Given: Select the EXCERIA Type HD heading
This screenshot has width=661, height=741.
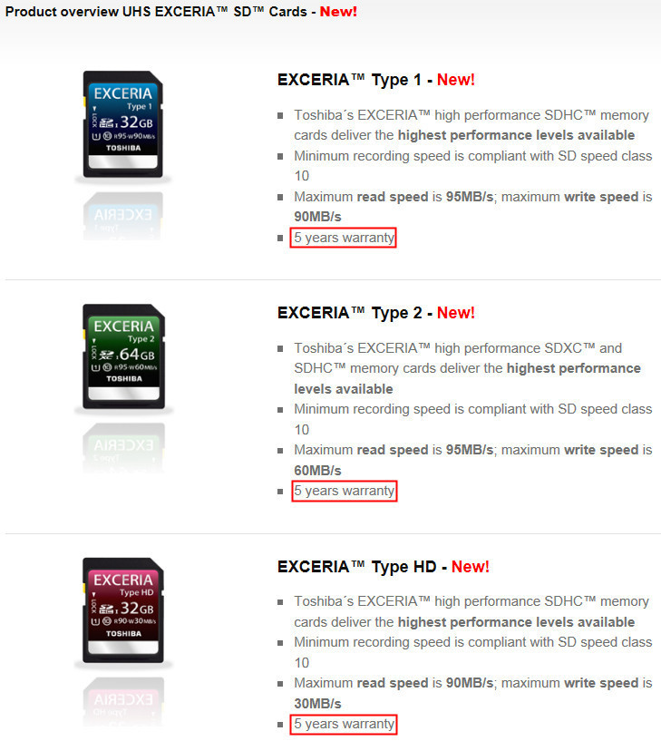Looking at the screenshot, I should pos(356,567).
